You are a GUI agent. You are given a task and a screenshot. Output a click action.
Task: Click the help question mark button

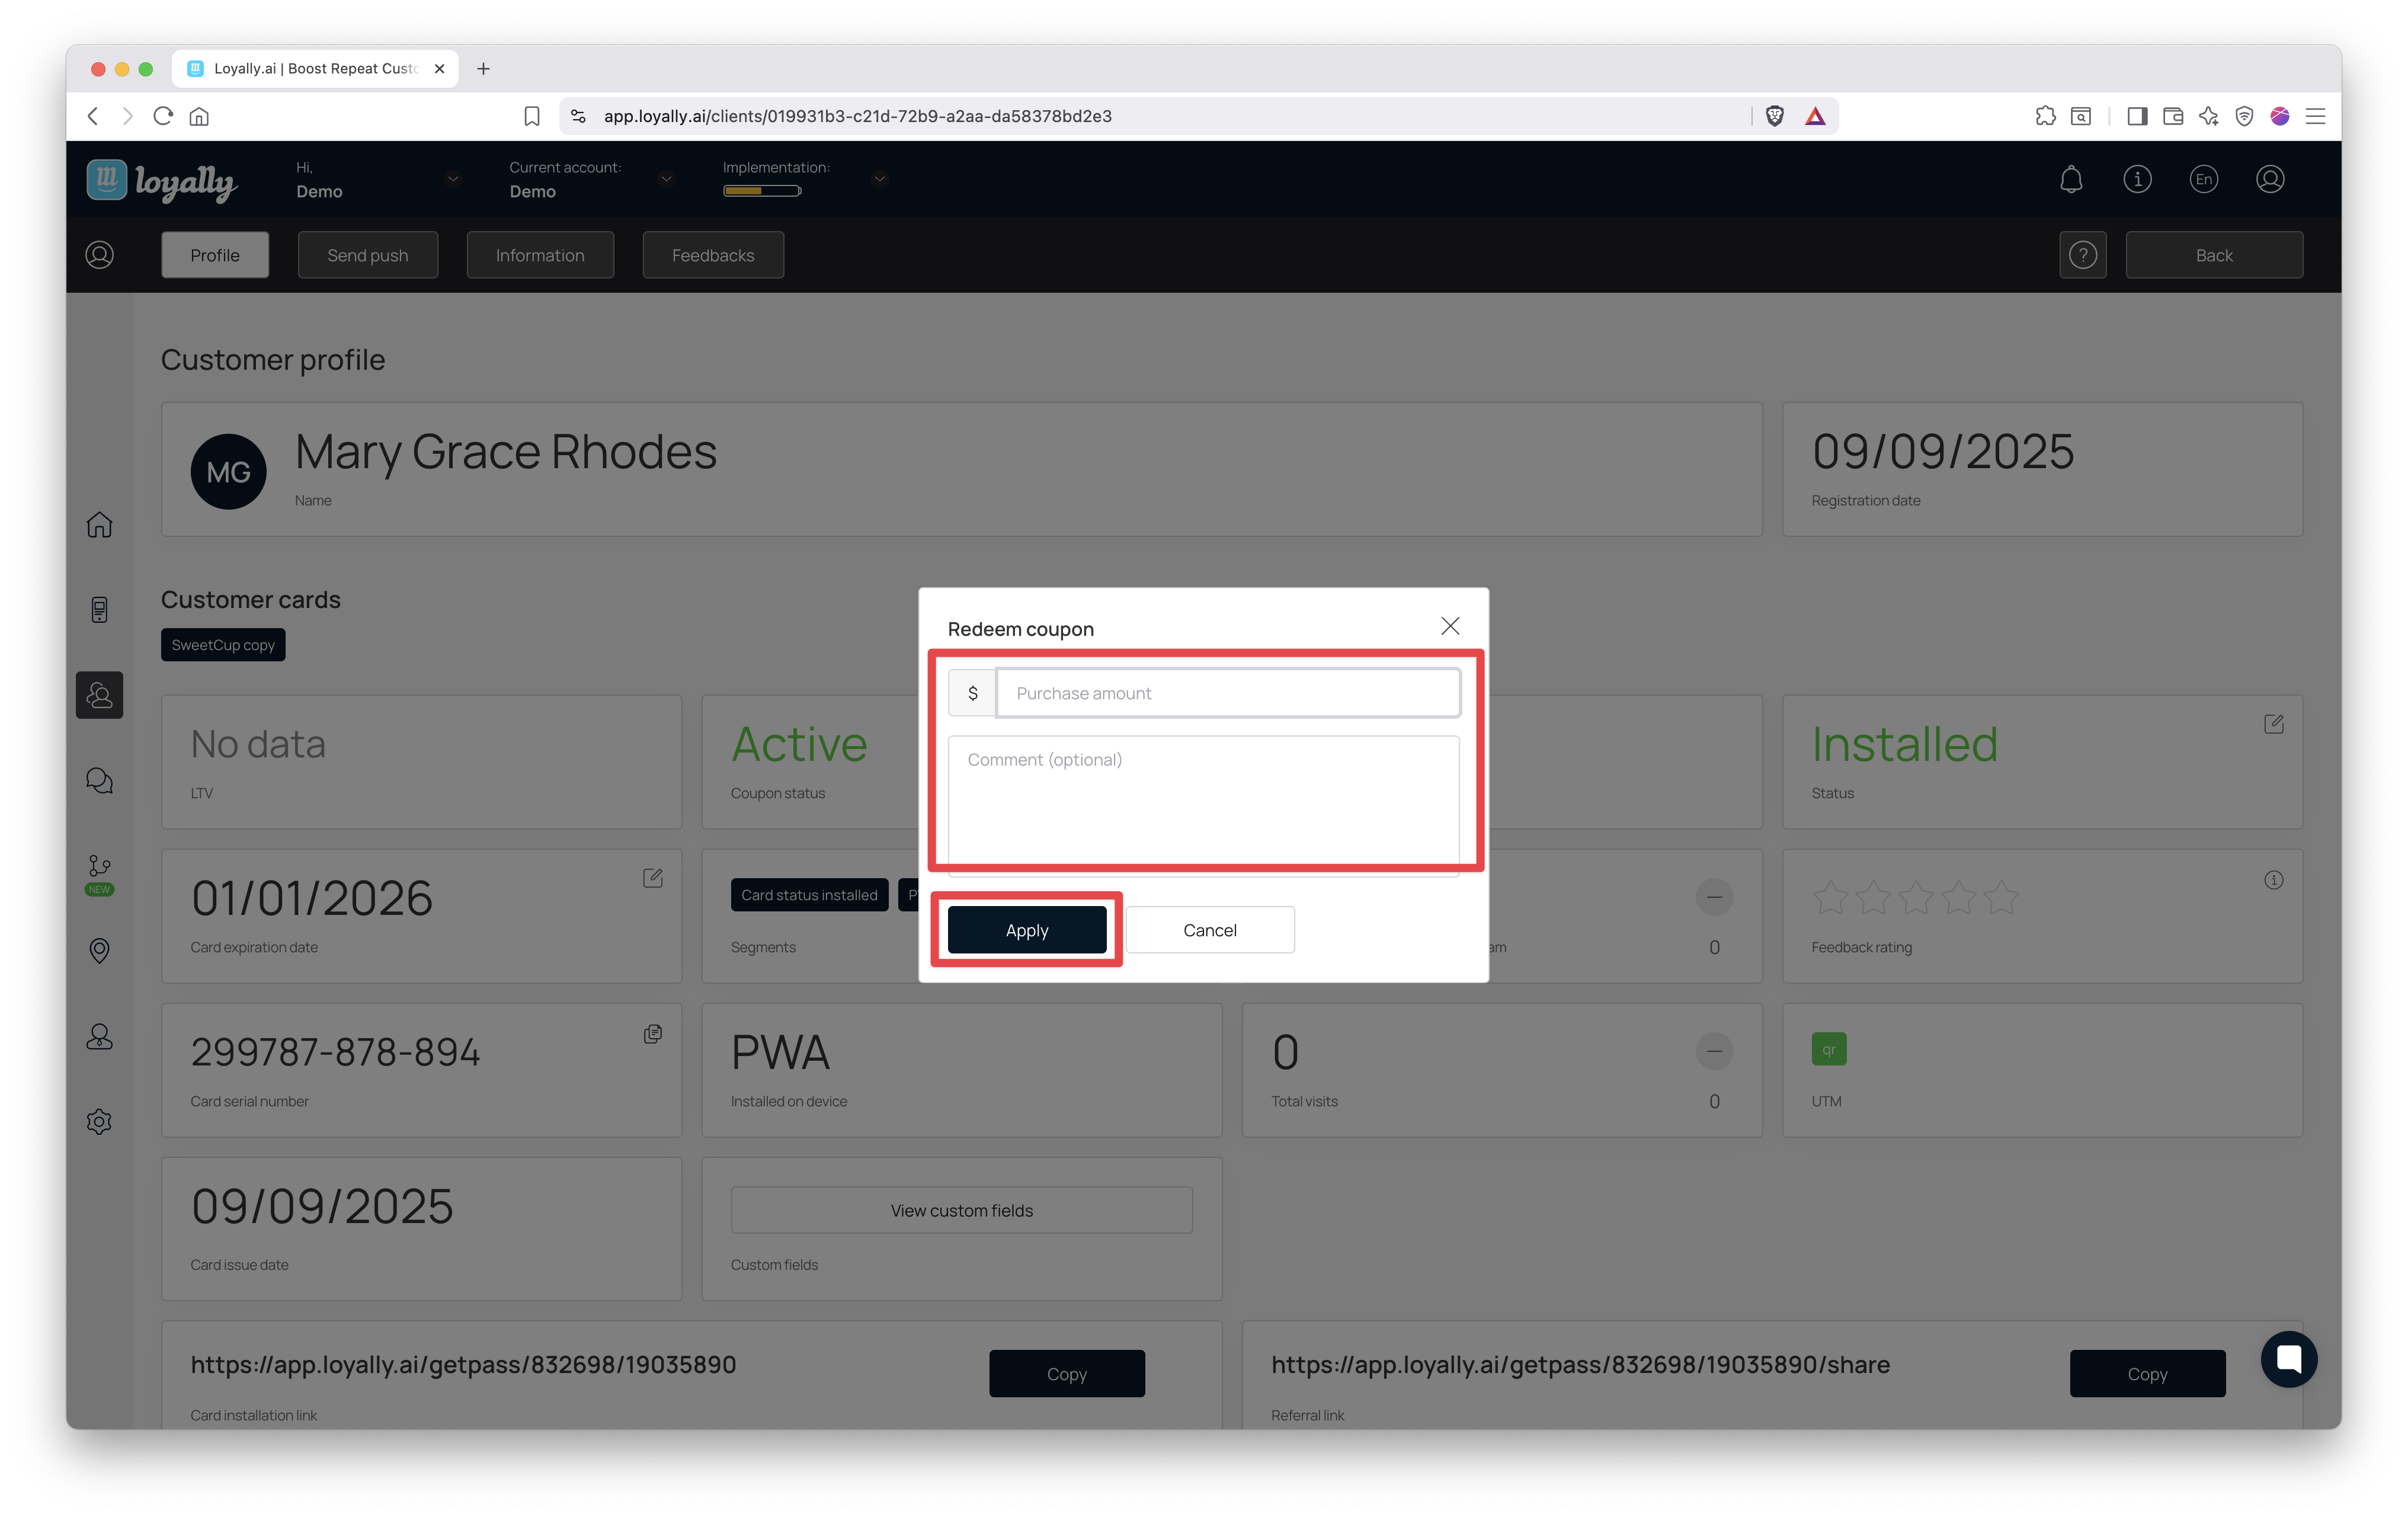point(2082,255)
